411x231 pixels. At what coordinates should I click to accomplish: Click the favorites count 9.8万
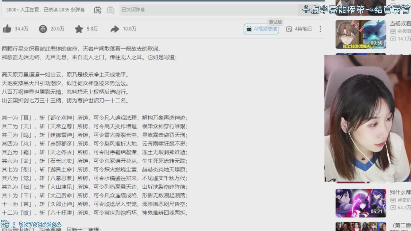pyautogui.click(x=92, y=29)
